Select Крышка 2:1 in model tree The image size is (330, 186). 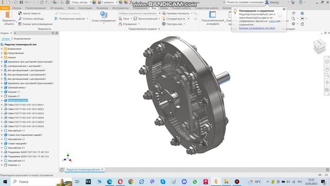click(x=14, y=96)
